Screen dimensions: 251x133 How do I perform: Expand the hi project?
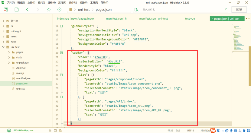click(x=4, y=26)
